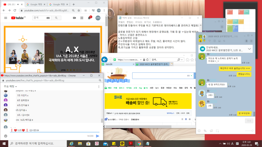Click IKEA 배송비 할인 banner
262x147 pixels.
[x=148, y=101]
